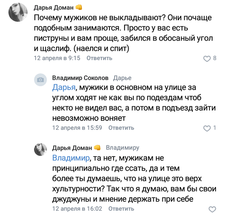Screen dimensions: 225x220
Task: Click fist emoji next to Дарья Доман in 16:02 reply
Action: 97,148
